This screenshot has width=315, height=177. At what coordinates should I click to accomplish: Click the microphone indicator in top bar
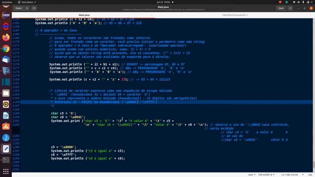[x=303, y=2]
